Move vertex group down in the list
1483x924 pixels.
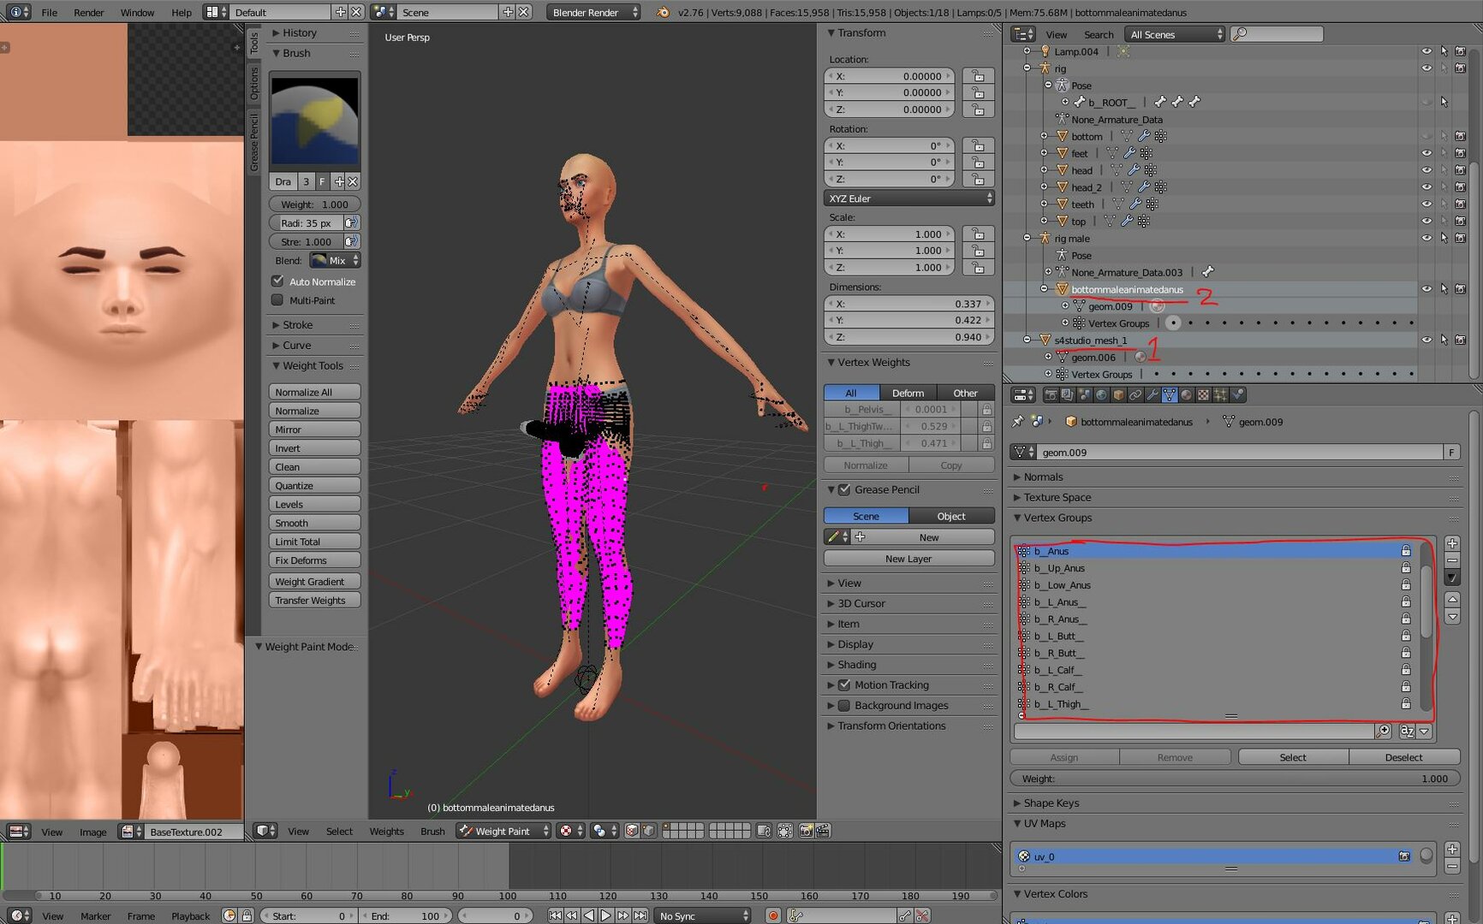(x=1452, y=616)
